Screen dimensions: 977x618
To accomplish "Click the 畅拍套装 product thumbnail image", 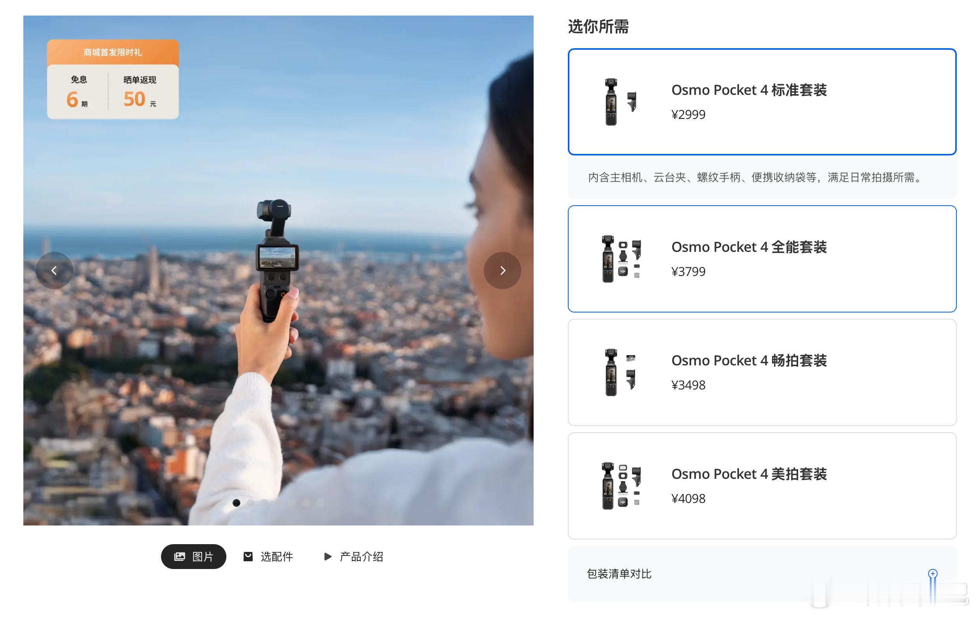I will click(x=620, y=372).
